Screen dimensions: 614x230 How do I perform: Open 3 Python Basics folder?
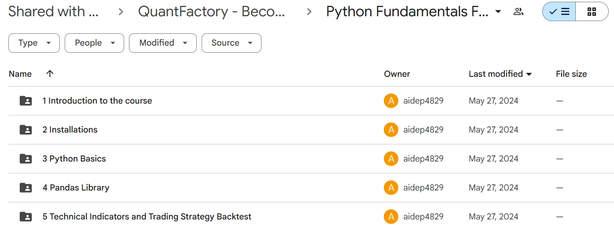(x=74, y=159)
